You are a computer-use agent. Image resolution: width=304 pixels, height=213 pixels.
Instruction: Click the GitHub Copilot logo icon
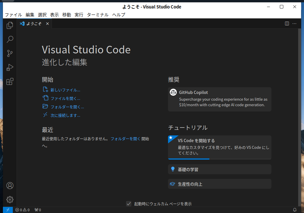click(x=173, y=92)
